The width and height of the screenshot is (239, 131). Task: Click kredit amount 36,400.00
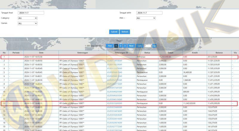187,72
